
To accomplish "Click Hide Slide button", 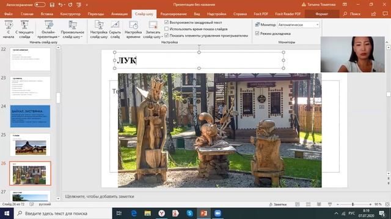I will pos(115,29).
